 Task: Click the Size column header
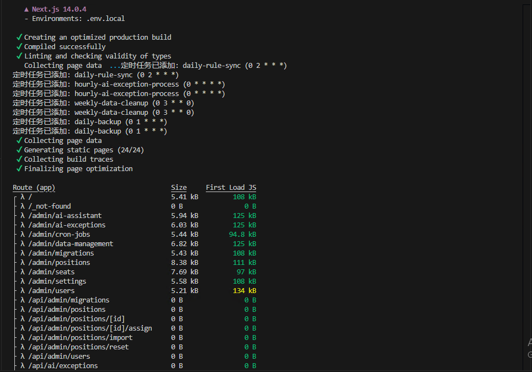[x=179, y=188]
